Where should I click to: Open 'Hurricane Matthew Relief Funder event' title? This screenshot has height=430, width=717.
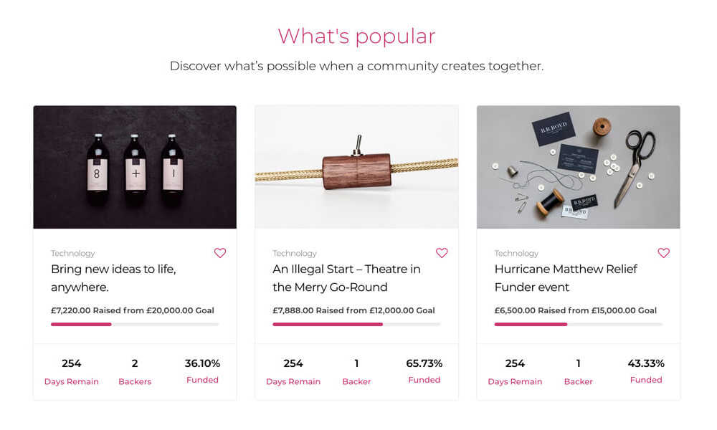point(566,278)
